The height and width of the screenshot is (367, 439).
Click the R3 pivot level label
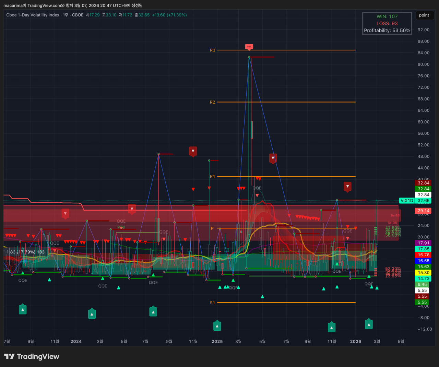click(213, 50)
